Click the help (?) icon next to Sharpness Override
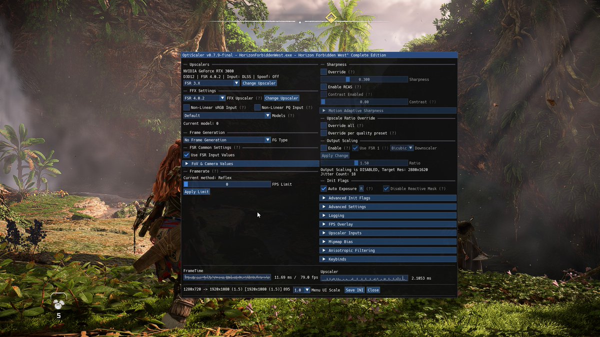Image resolution: width=600 pixels, height=337 pixels. 351,72
